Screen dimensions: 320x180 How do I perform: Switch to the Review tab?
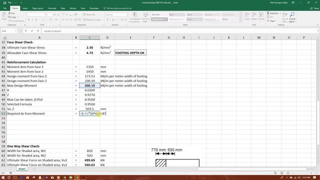coord(73,8)
